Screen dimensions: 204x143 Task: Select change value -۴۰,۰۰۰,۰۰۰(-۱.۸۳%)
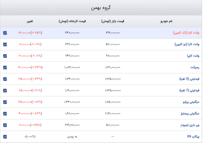[30, 114]
